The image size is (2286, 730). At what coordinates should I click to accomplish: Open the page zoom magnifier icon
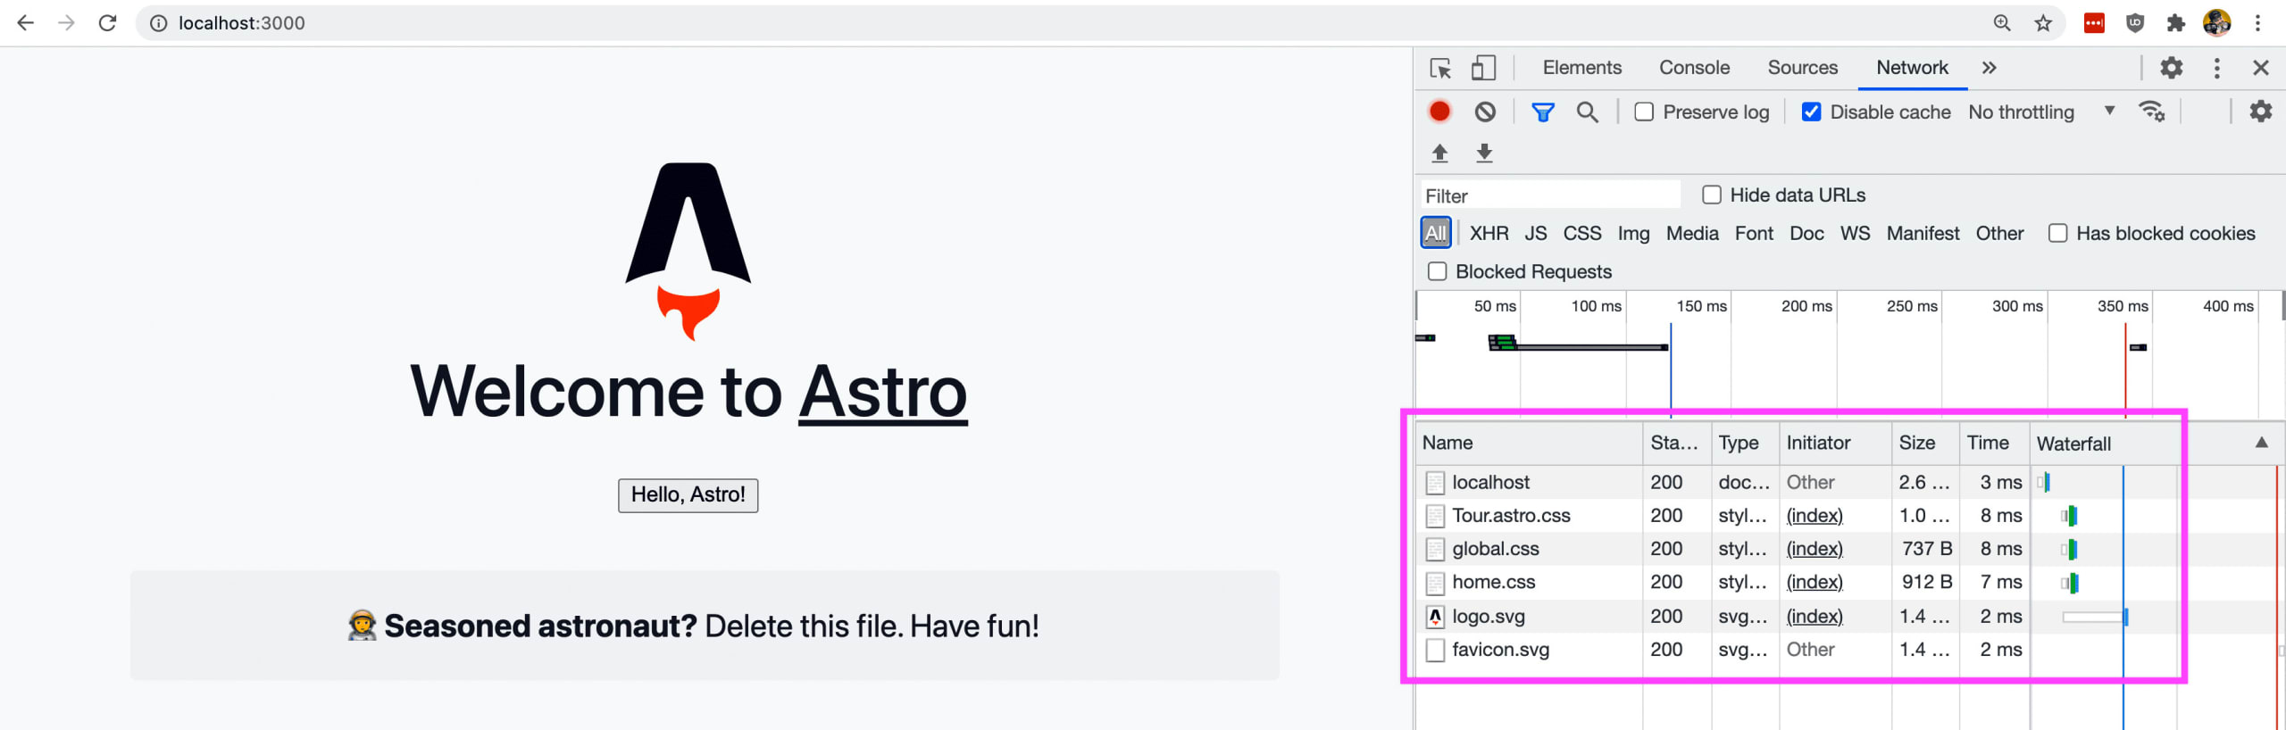tap(2002, 23)
